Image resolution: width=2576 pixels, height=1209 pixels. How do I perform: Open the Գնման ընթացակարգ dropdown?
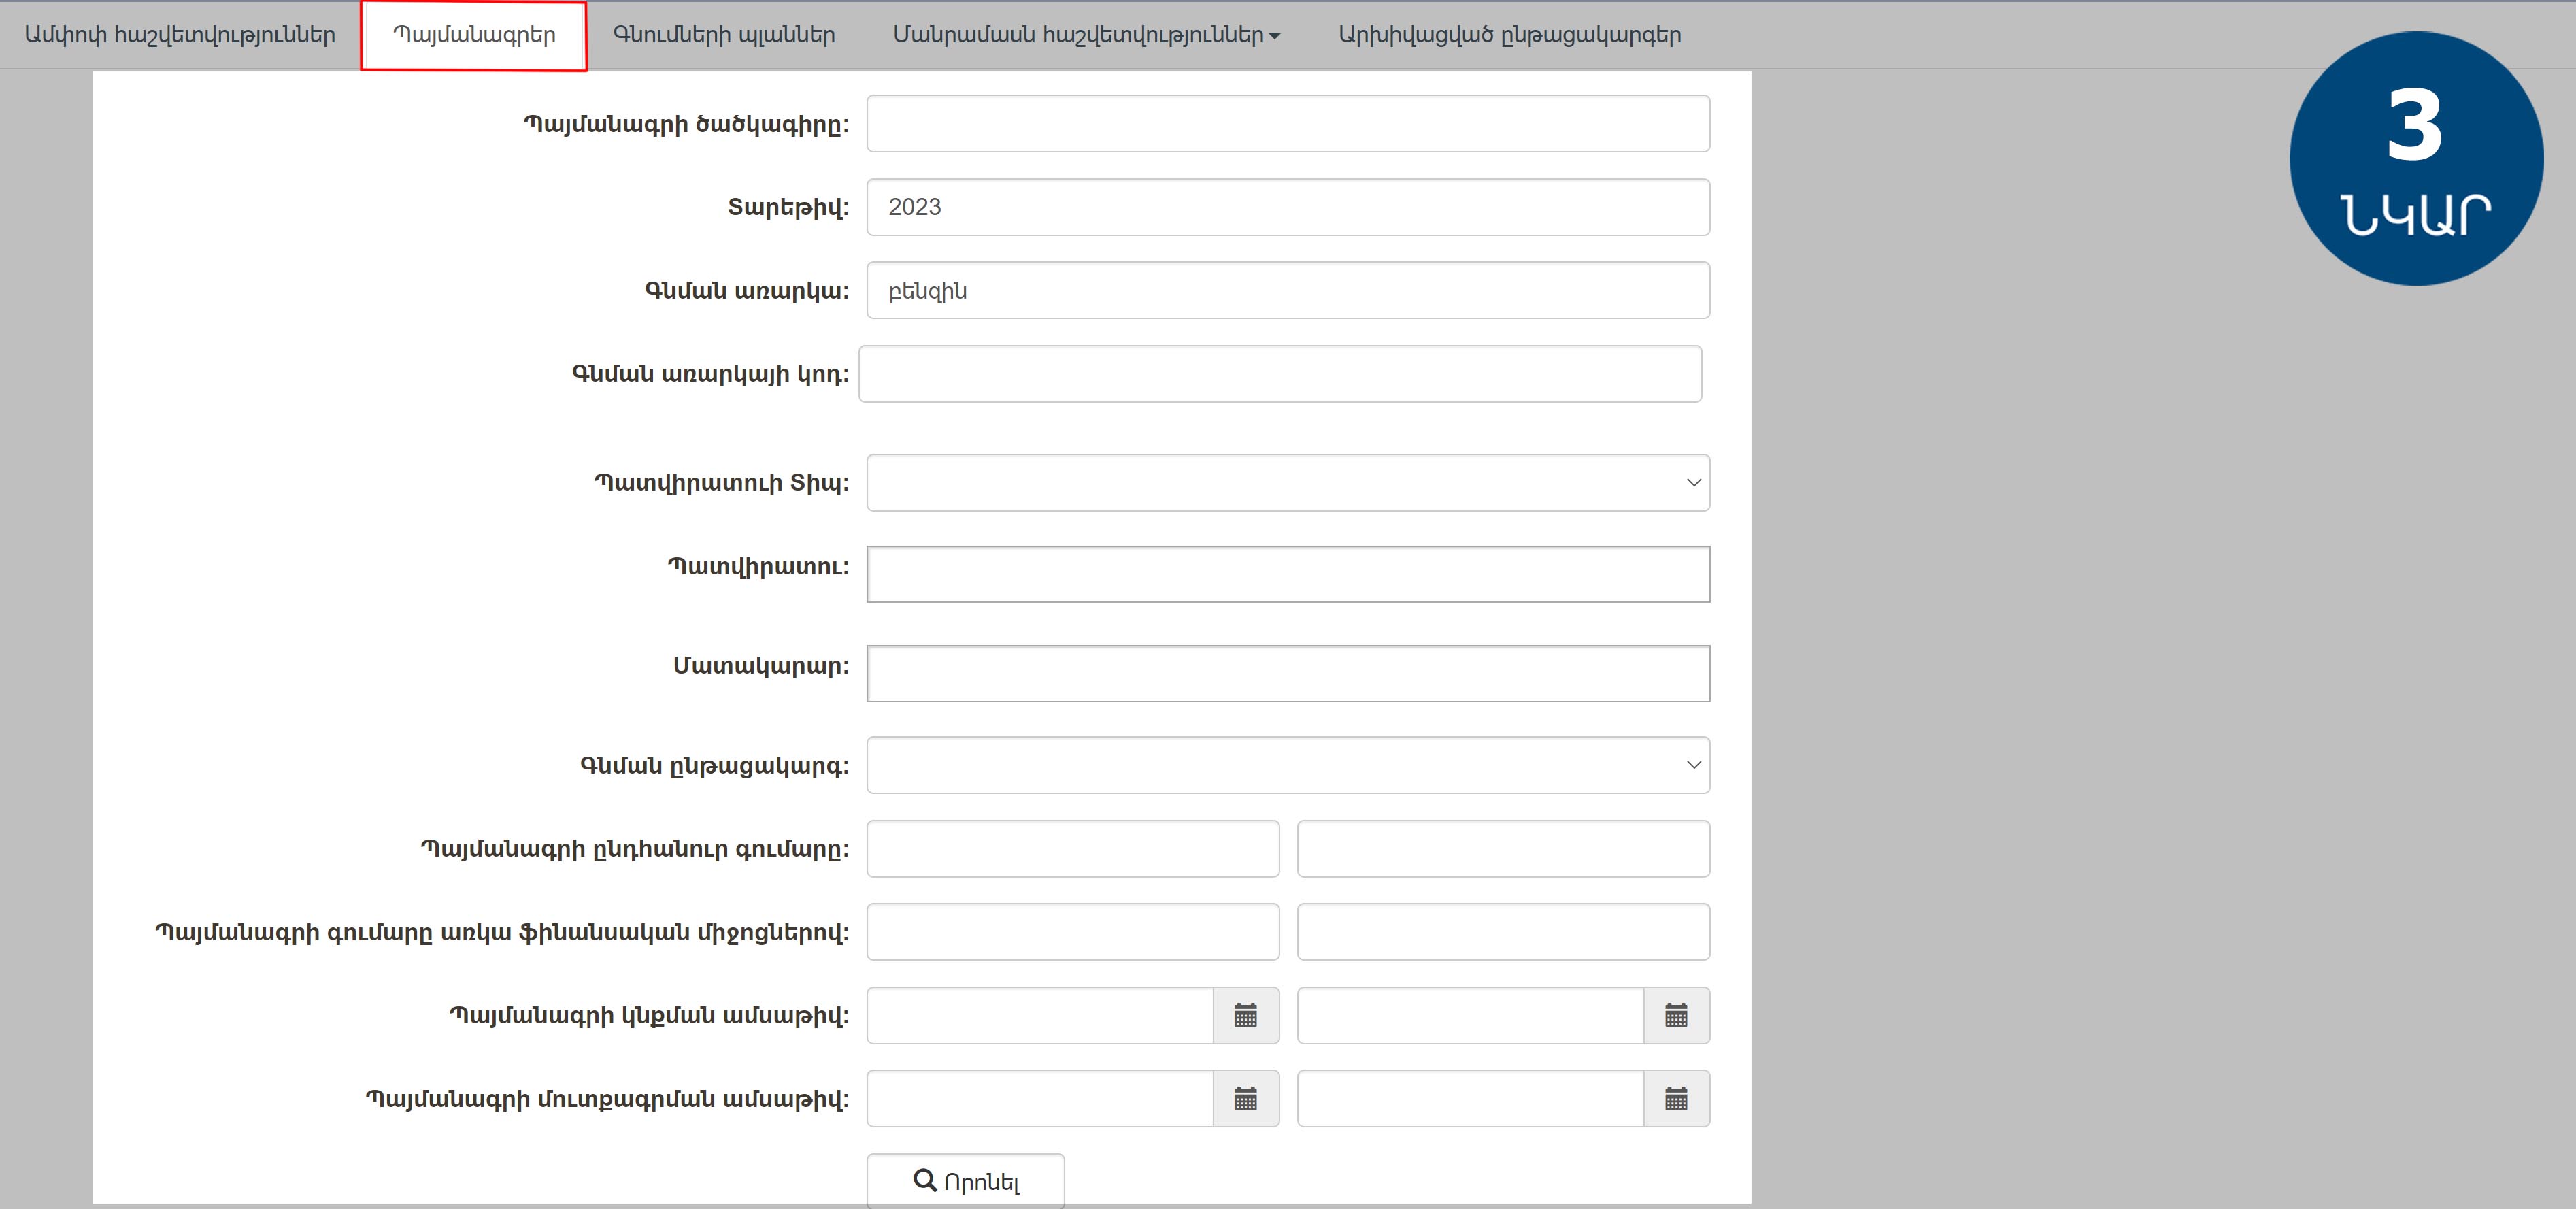coord(1288,765)
